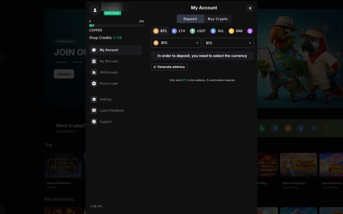This screenshot has width=343, height=214.
Task: Switch to the Deposit tab
Action: [190, 19]
